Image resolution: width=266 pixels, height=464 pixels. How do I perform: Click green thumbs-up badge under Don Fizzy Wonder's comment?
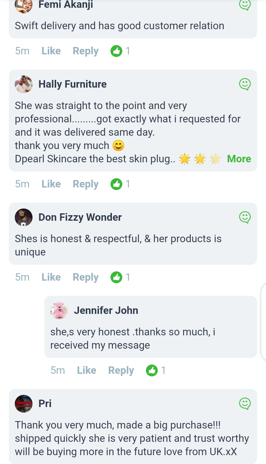click(x=117, y=277)
